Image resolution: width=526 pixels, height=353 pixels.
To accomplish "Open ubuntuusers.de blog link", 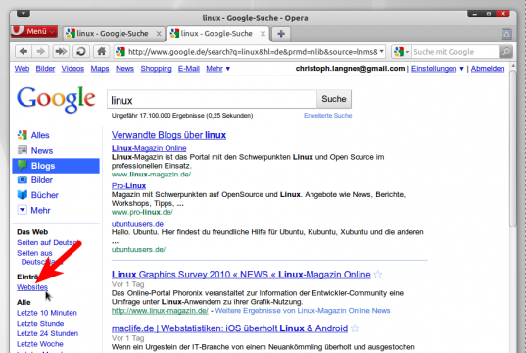I will click(137, 224).
